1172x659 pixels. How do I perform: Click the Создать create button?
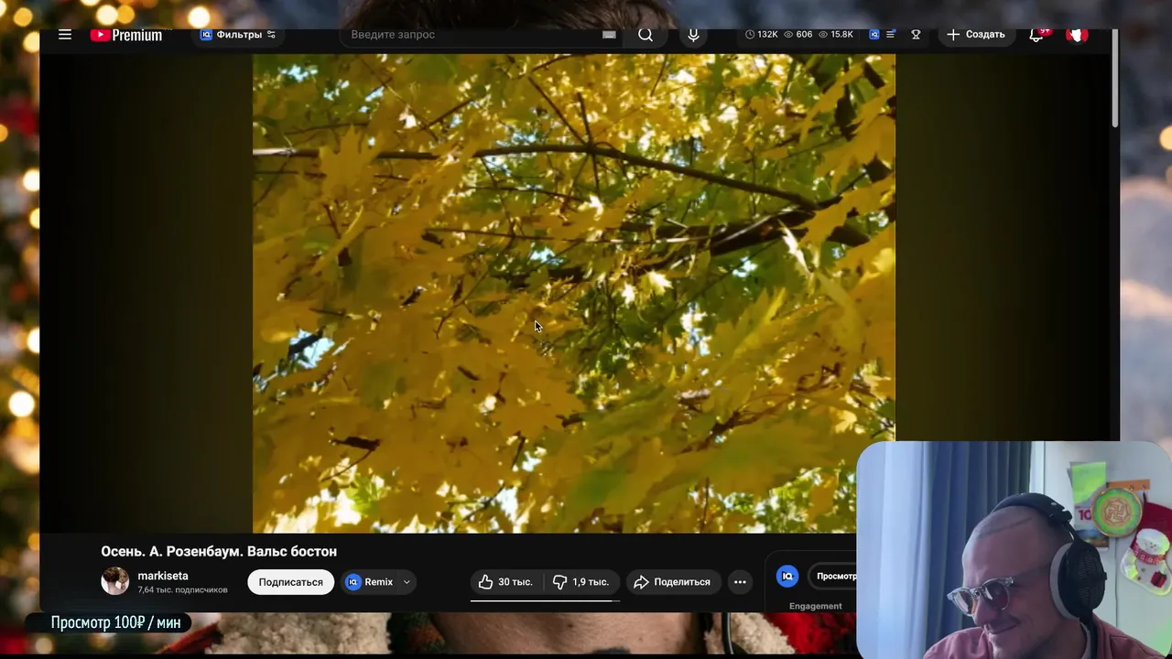pyautogui.click(x=976, y=35)
